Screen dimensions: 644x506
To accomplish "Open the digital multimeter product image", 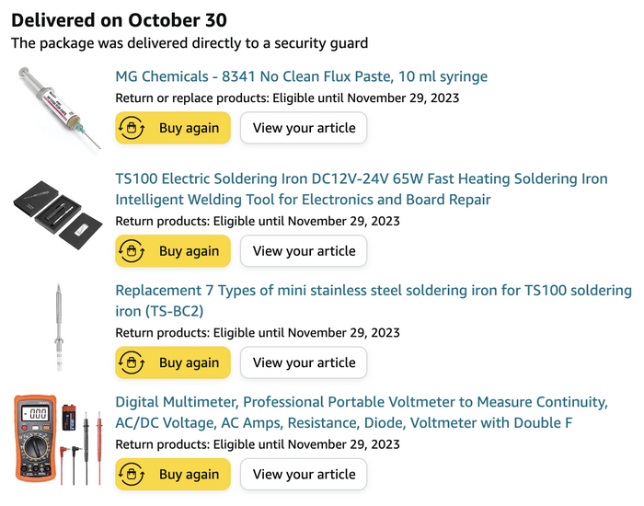I will [57, 439].
